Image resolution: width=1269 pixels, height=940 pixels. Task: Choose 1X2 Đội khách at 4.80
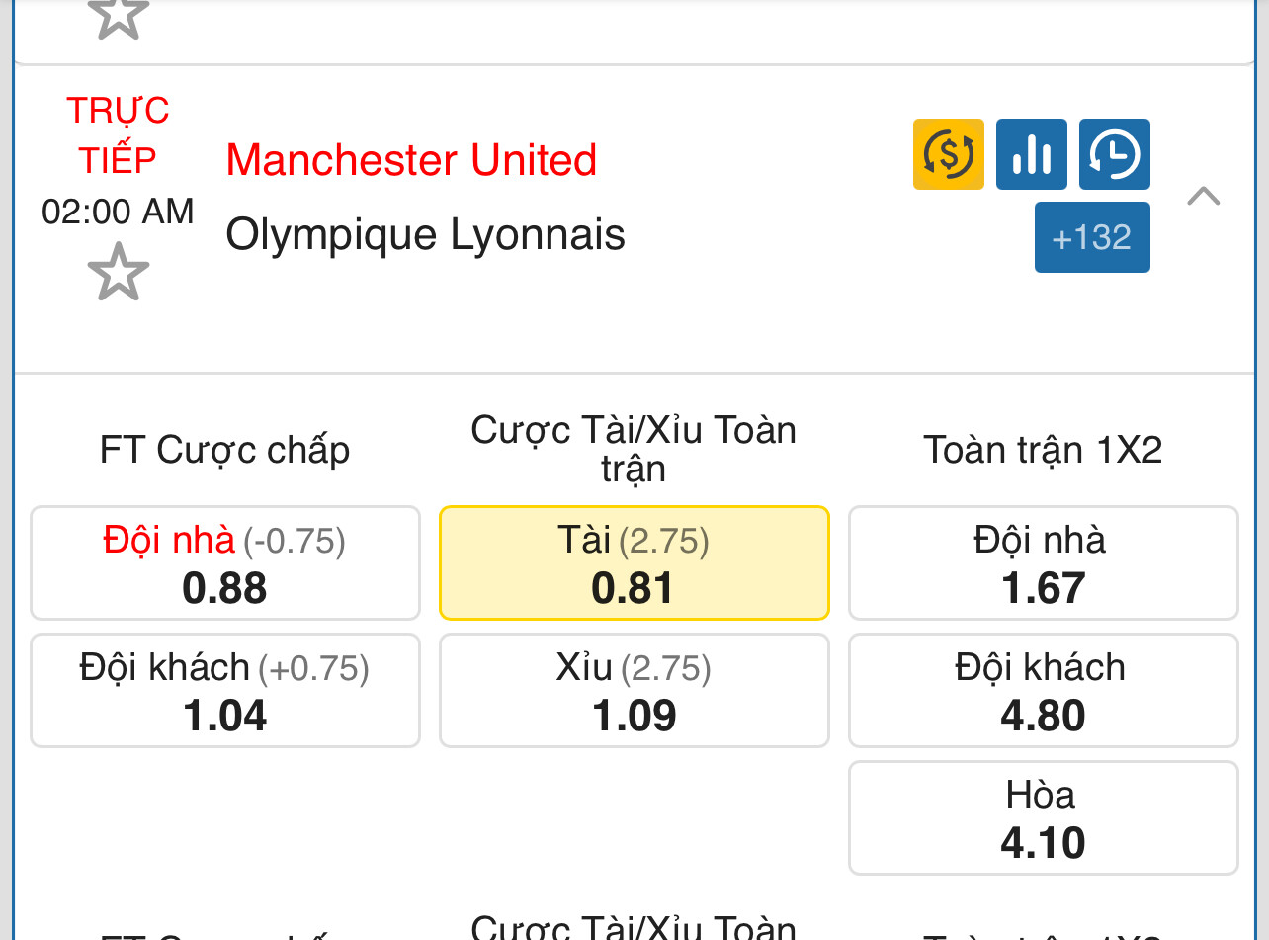point(1044,691)
